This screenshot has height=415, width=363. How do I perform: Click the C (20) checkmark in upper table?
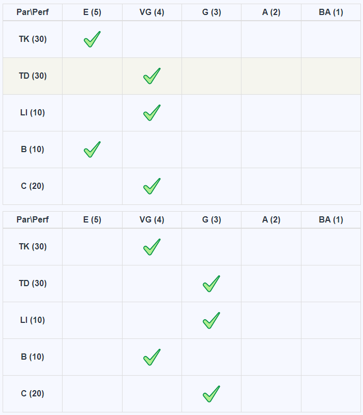[x=152, y=186]
